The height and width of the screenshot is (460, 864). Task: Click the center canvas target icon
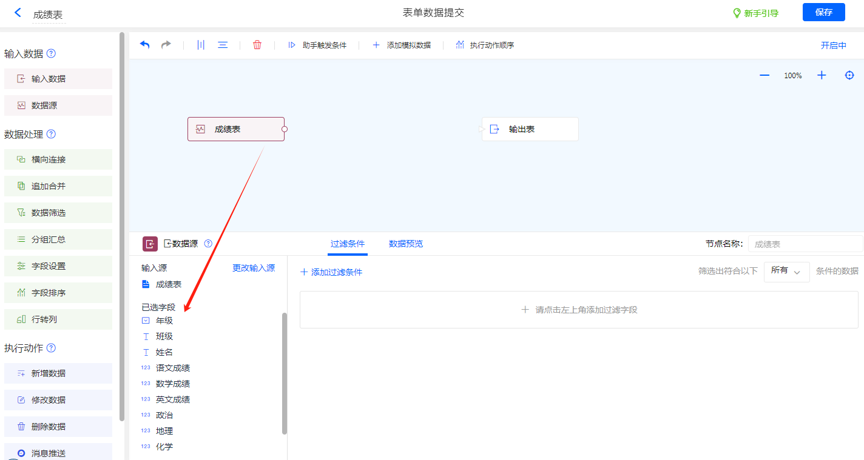tap(849, 75)
